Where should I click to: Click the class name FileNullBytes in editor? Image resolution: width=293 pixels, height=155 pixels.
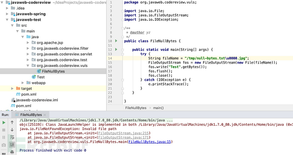(163, 41)
